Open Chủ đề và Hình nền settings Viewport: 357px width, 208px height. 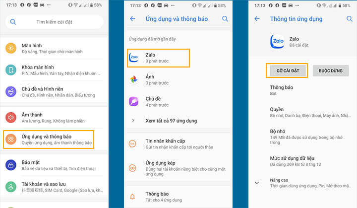[56, 92]
